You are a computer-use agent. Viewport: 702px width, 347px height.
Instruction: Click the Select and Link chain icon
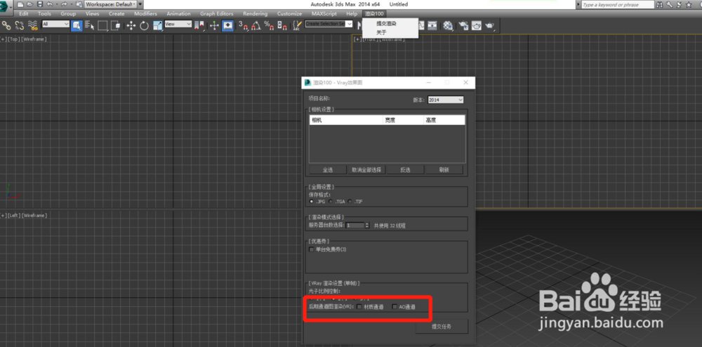(x=6, y=25)
